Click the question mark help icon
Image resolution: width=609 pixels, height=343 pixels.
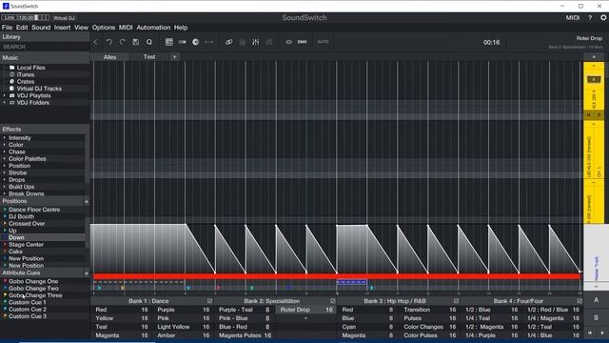pos(590,17)
